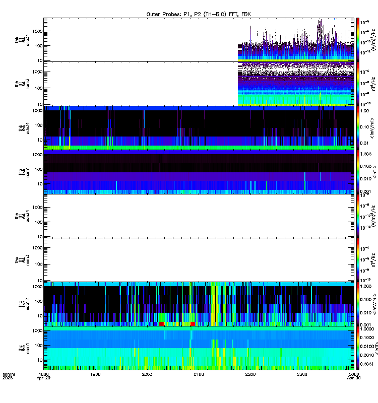The image size is (378, 403).
Task: Click the "100" y-axis tick of thb fff eac34 panel
Action: 39,46
